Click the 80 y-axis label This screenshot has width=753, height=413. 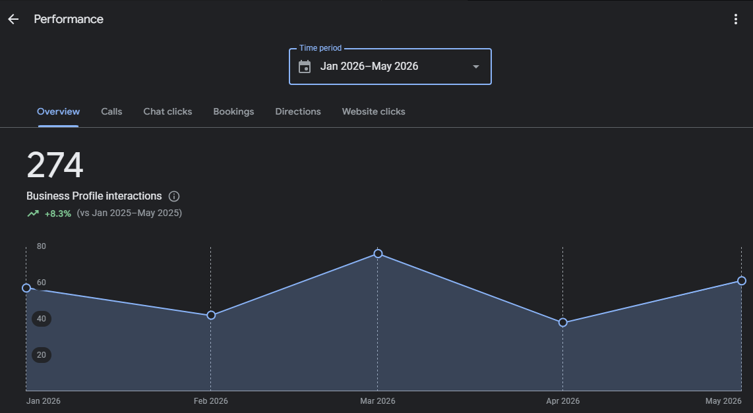[42, 246]
